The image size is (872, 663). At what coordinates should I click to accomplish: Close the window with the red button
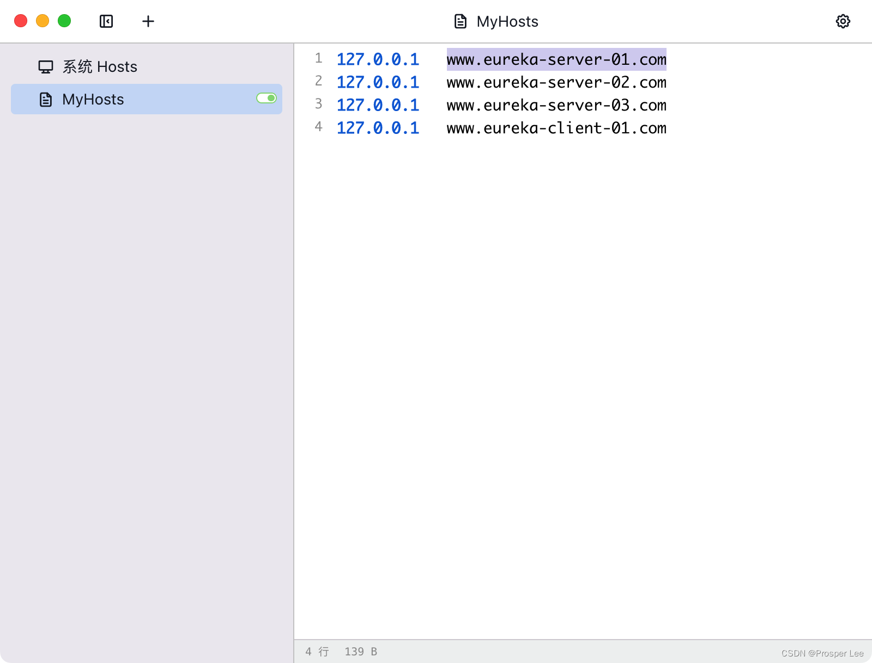[x=21, y=21]
